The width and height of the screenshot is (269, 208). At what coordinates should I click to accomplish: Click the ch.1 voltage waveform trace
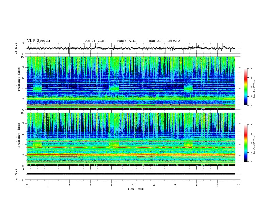click(x=131, y=48)
